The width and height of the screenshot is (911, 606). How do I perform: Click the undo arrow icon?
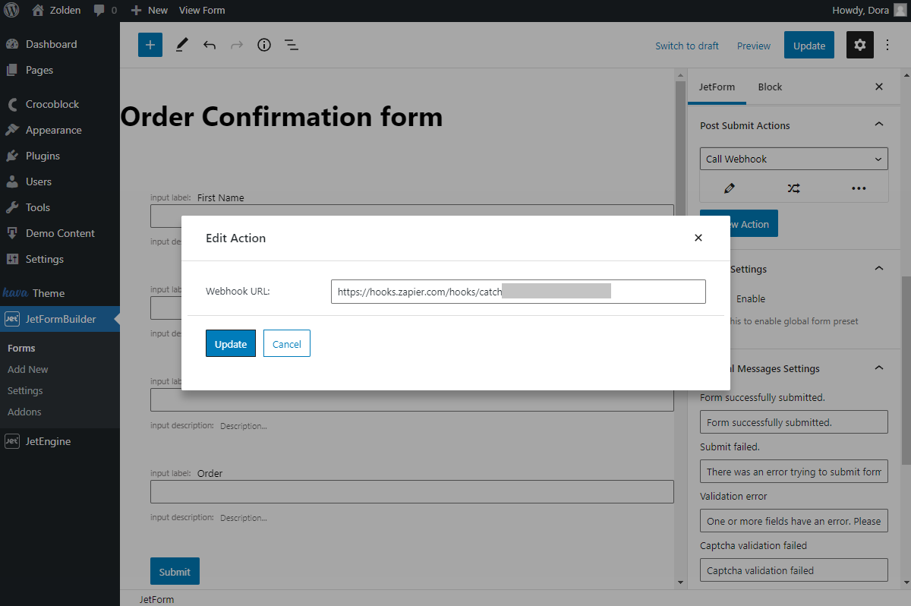pos(210,46)
